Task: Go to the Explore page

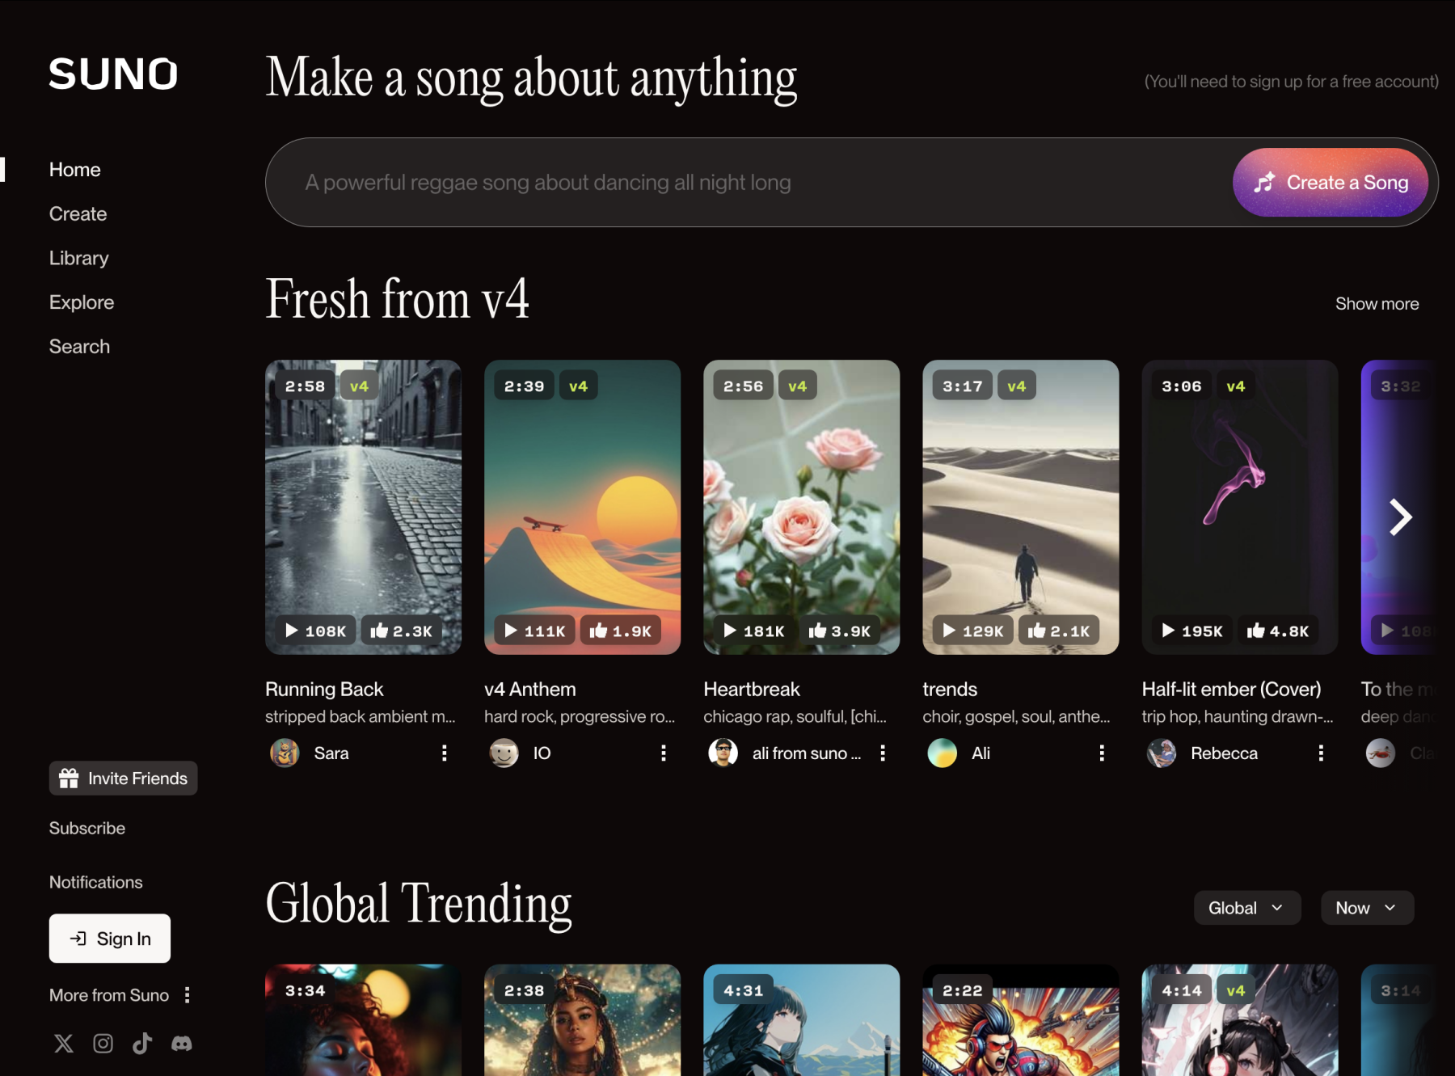Action: (82, 302)
